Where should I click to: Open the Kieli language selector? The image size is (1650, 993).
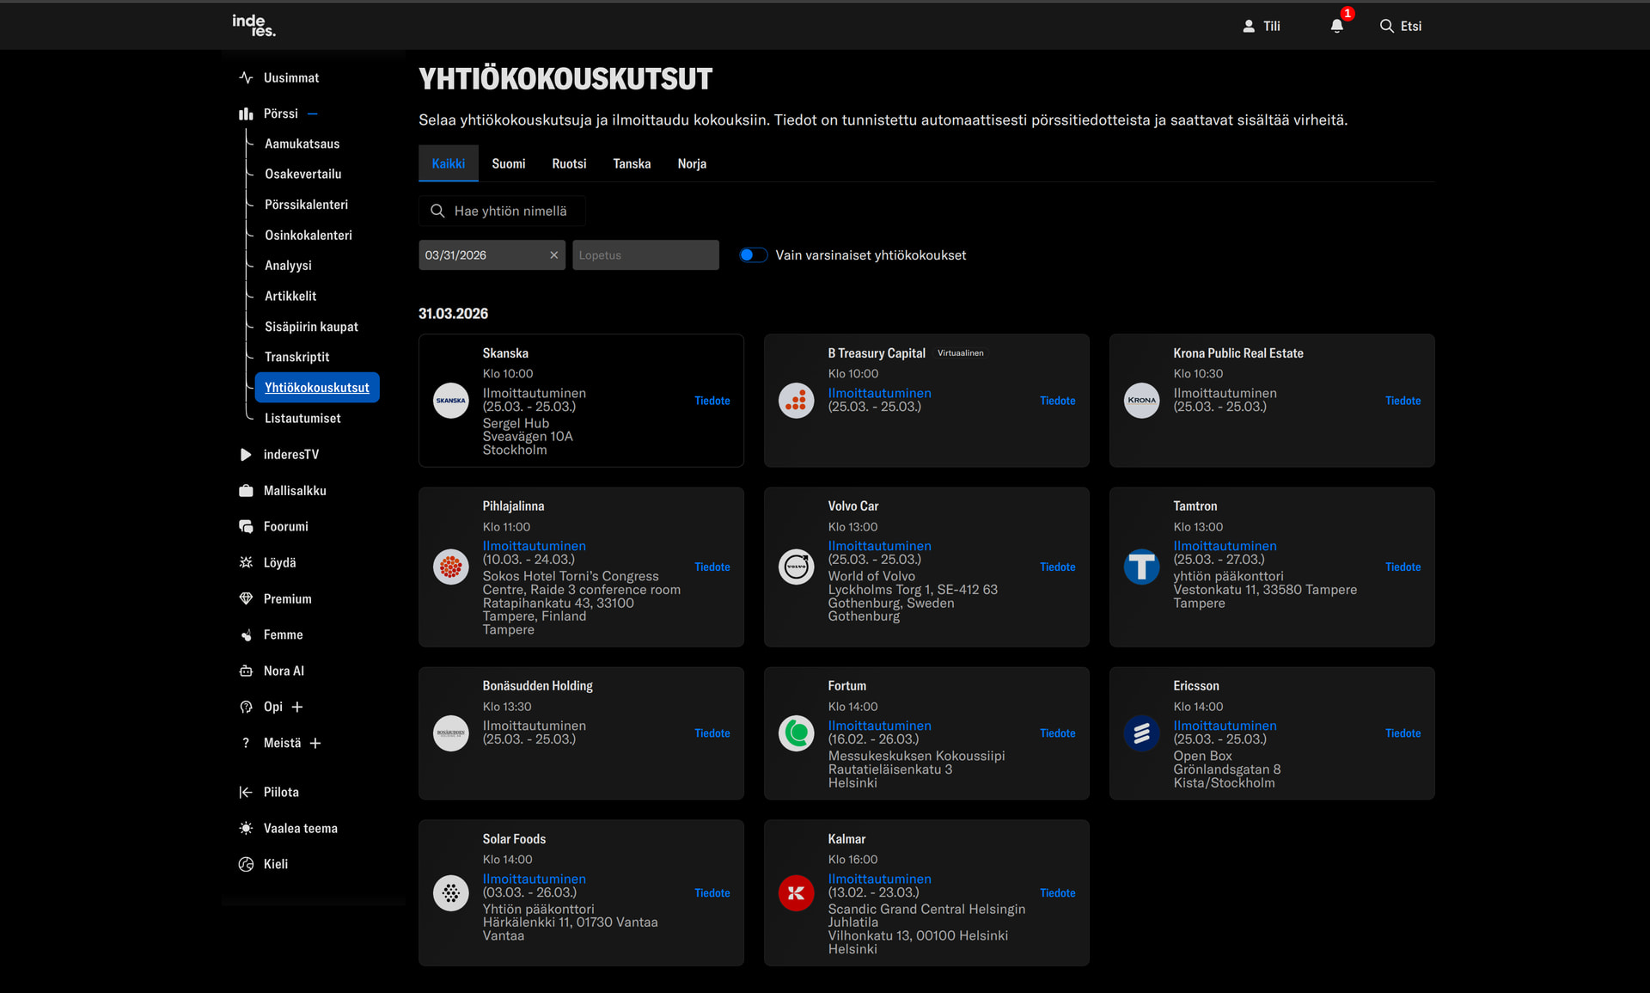pos(275,864)
